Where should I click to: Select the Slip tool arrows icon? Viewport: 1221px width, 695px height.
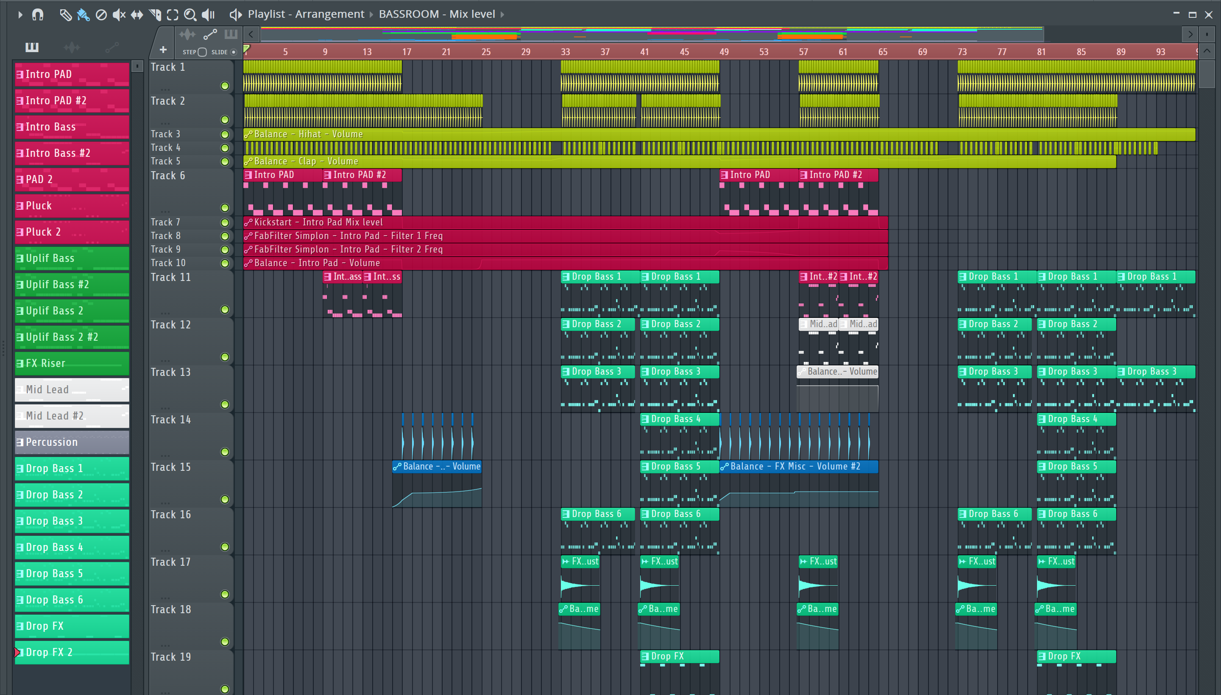tap(137, 14)
